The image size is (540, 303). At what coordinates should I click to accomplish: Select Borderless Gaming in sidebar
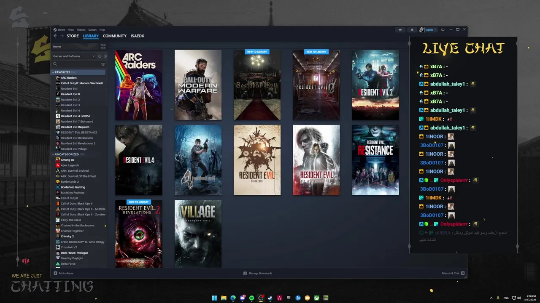coord(73,187)
